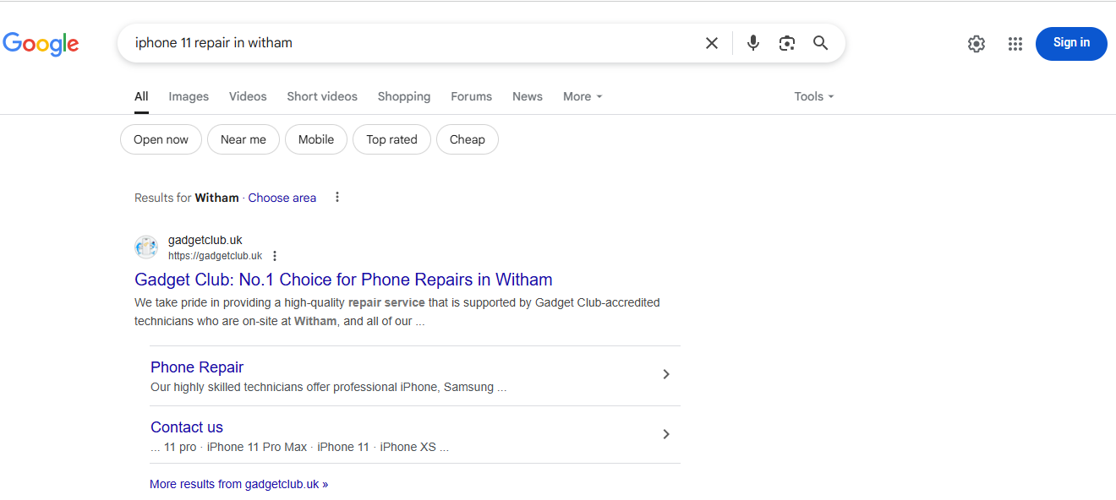Image resolution: width=1116 pixels, height=500 pixels.
Task: Open the Google apps grid icon
Action: pyautogui.click(x=1015, y=44)
